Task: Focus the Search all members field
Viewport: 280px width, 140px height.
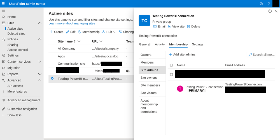Action: click(x=261, y=55)
